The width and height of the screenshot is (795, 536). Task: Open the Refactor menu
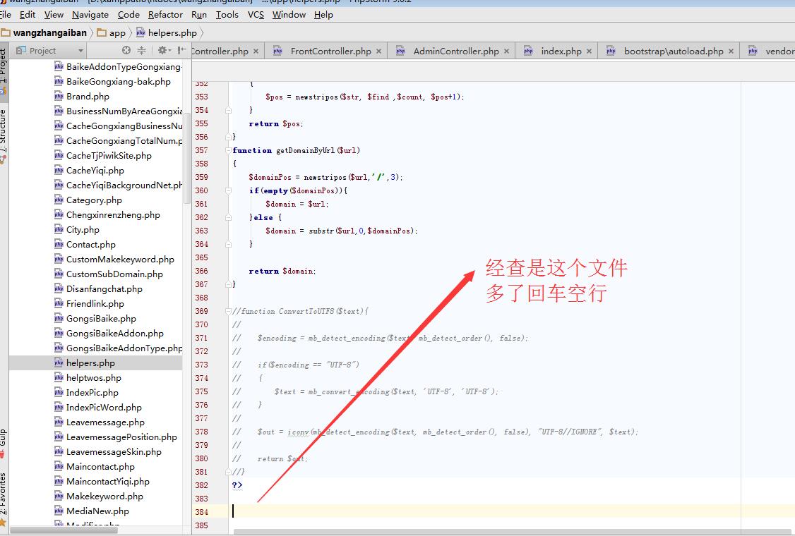tap(165, 14)
